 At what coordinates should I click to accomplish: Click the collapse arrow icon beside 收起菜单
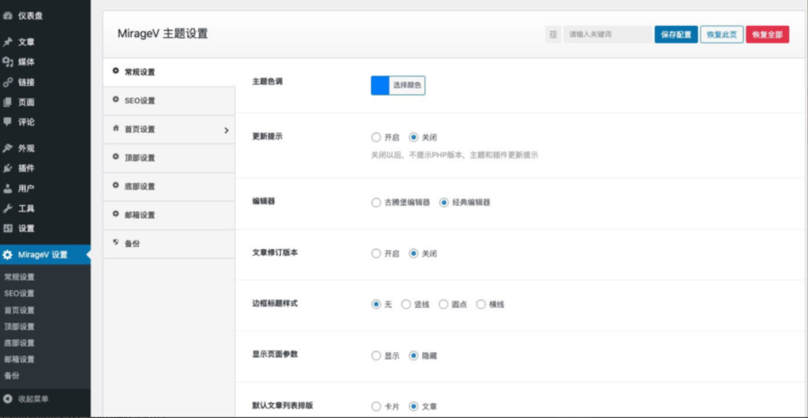point(7,398)
